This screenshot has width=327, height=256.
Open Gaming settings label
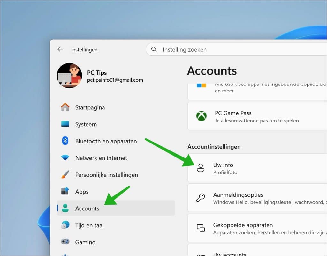pos(85,242)
